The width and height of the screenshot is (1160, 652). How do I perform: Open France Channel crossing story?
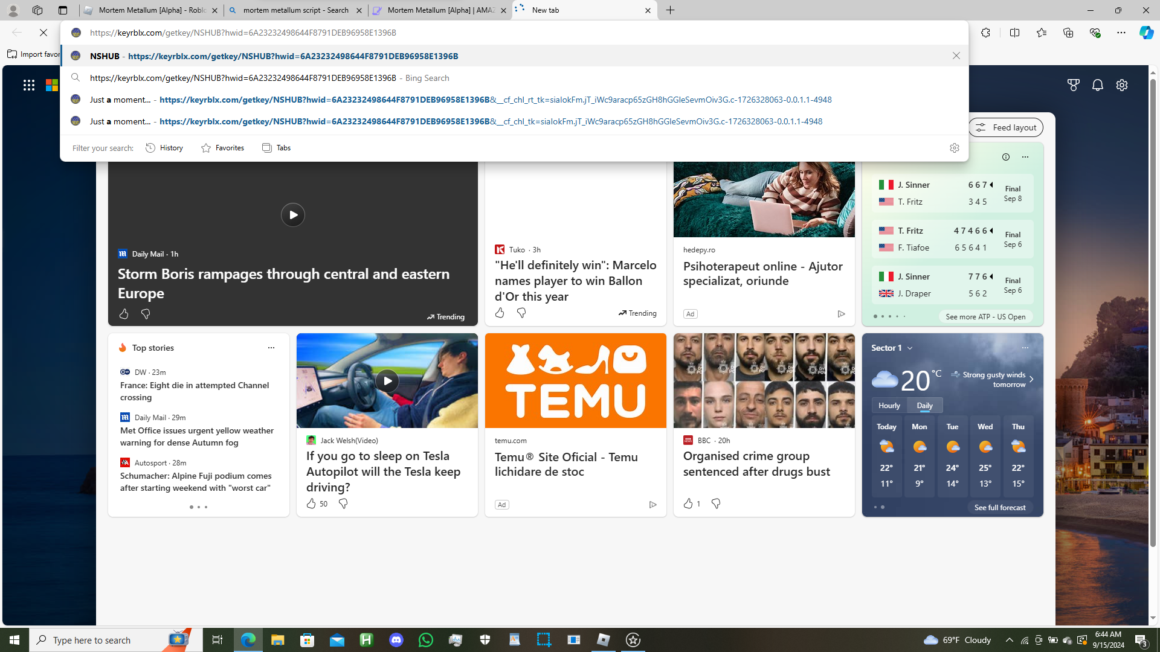195,391
